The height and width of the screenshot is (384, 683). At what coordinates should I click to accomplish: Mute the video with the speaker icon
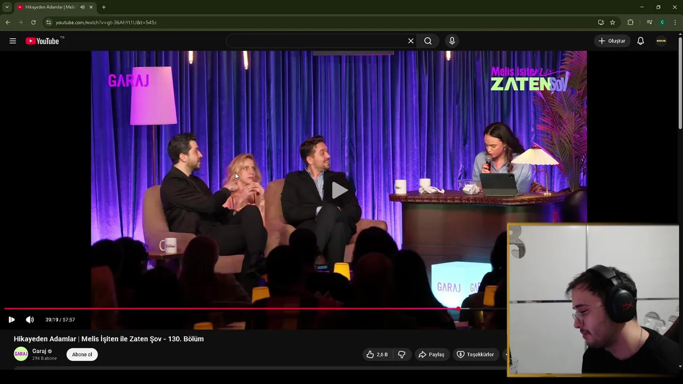coord(30,319)
